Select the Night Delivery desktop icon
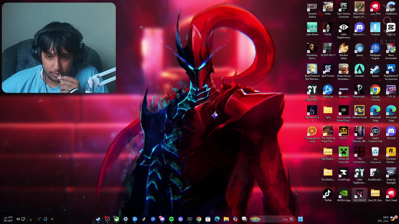 coord(359,135)
